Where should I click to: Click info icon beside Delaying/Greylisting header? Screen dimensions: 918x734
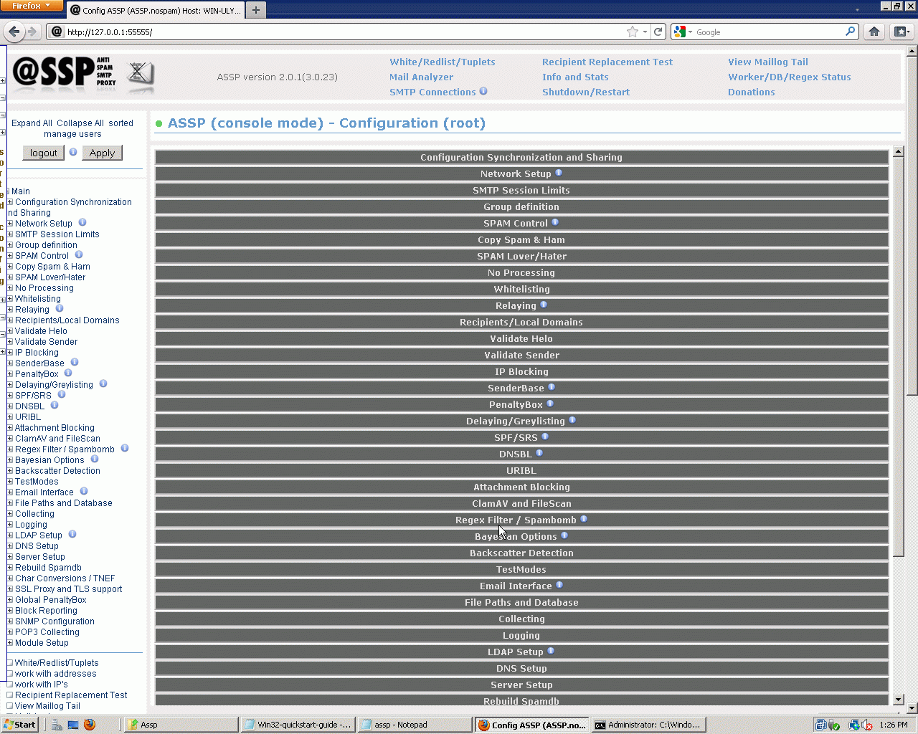(572, 420)
